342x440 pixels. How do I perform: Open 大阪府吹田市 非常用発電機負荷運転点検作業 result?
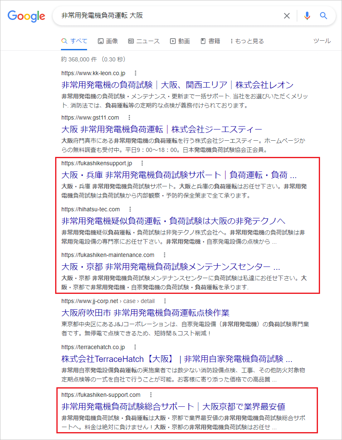[145, 313]
